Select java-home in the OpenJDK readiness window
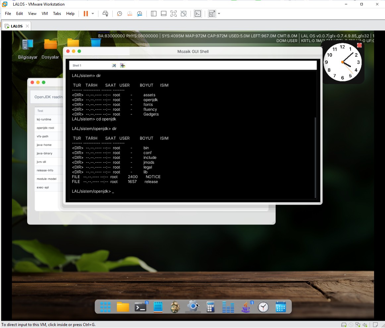Image resolution: width=385 pixels, height=328 pixels. (x=49, y=145)
